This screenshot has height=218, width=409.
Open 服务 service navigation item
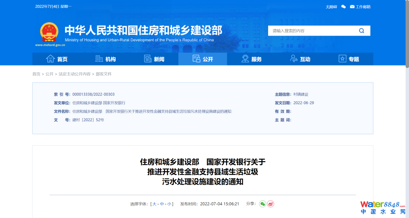[251, 59]
